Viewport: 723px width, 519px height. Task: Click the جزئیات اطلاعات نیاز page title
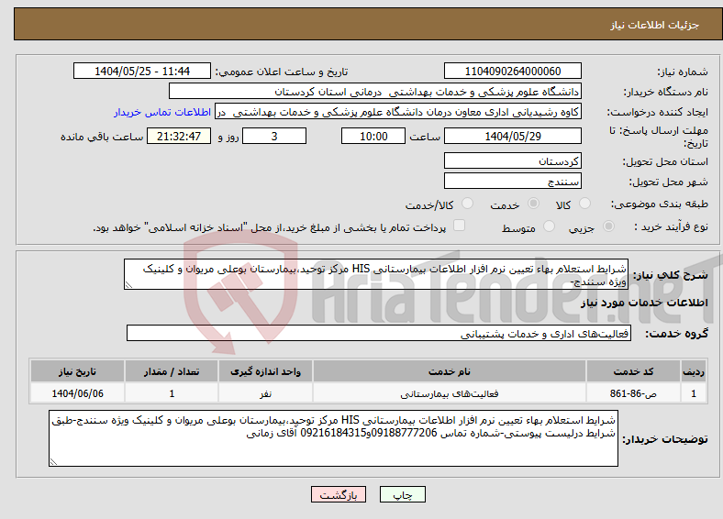pos(655,25)
